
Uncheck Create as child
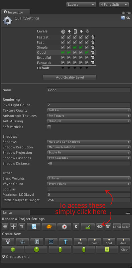[x=4, y=257]
